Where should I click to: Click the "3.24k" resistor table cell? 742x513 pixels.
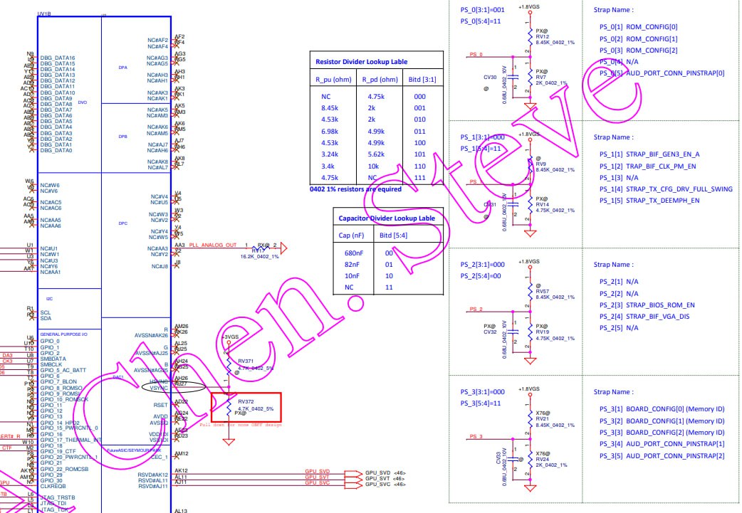(x=330, y=154)
